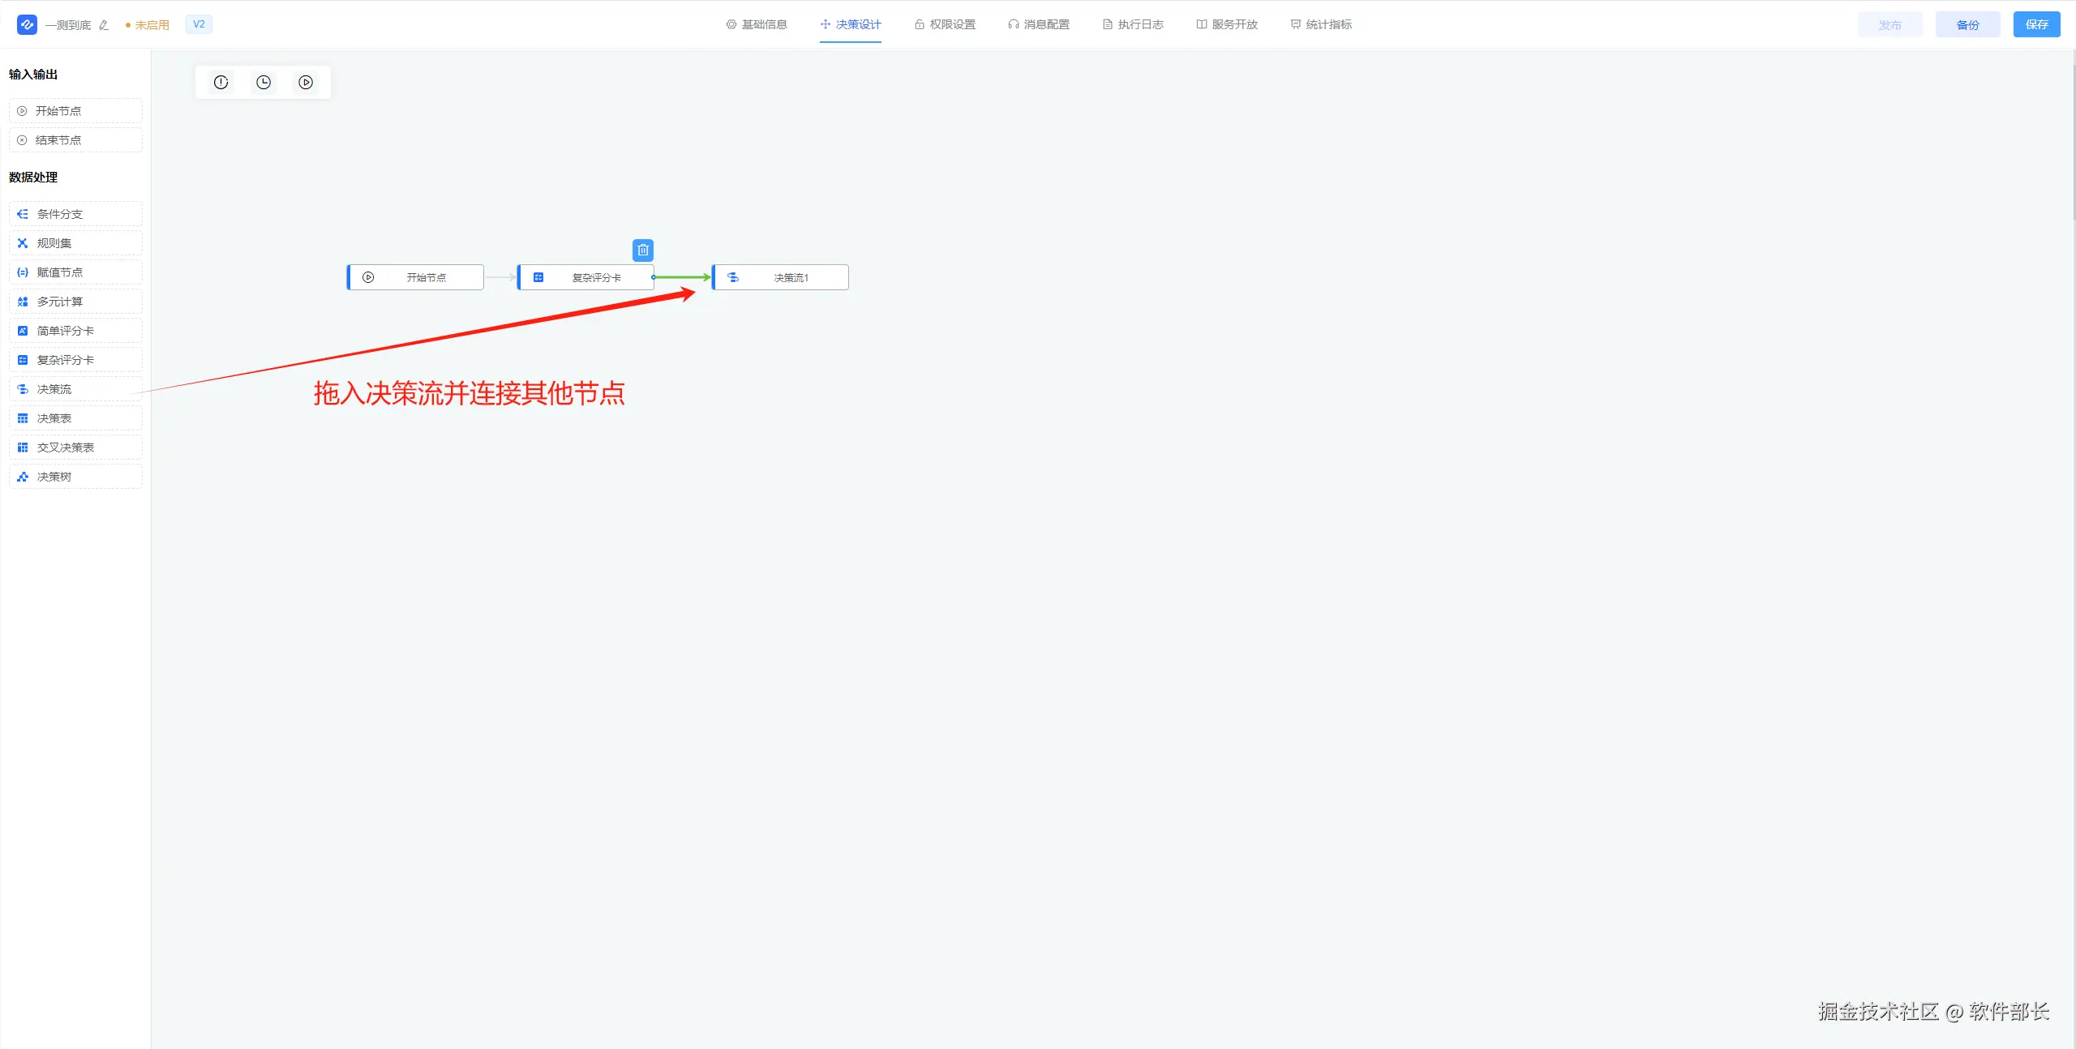Select the 决策流1 node on canvas
Viewport: 2076px width, 1049px height.
[781, 277]
